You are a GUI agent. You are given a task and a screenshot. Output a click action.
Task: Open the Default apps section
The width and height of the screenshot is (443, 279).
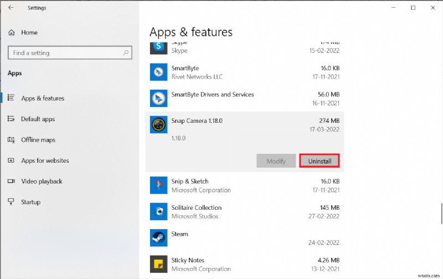coord(38,119)
